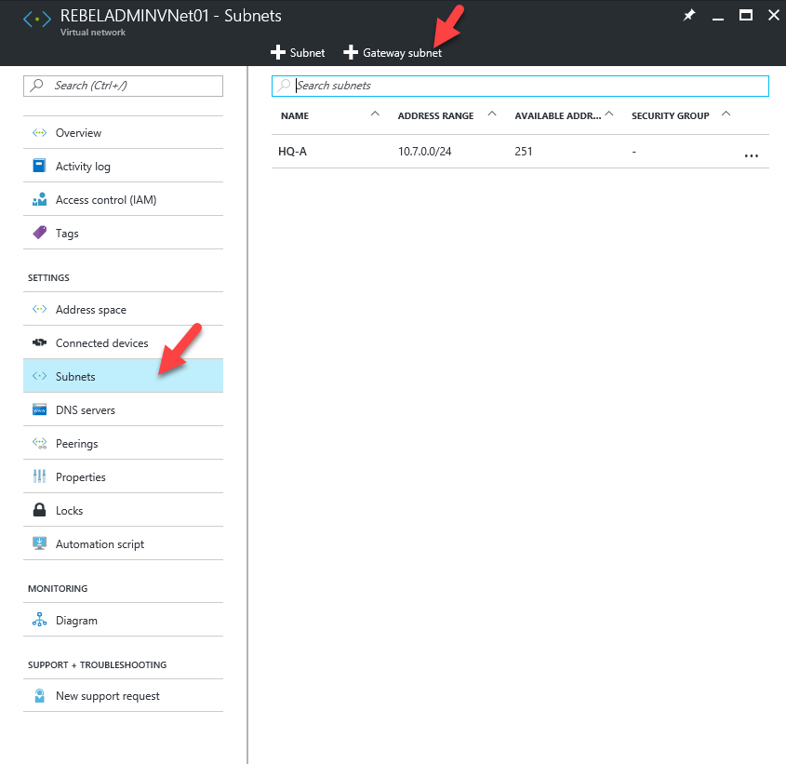The width and height of the screenshot is (786, 764).
Task: Minimize the Subnets blade
Action: pos(718,19)
